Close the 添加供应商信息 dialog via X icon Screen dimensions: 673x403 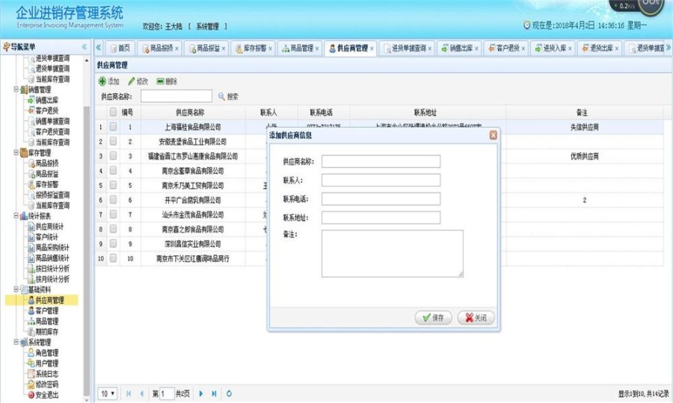[493, 135]
